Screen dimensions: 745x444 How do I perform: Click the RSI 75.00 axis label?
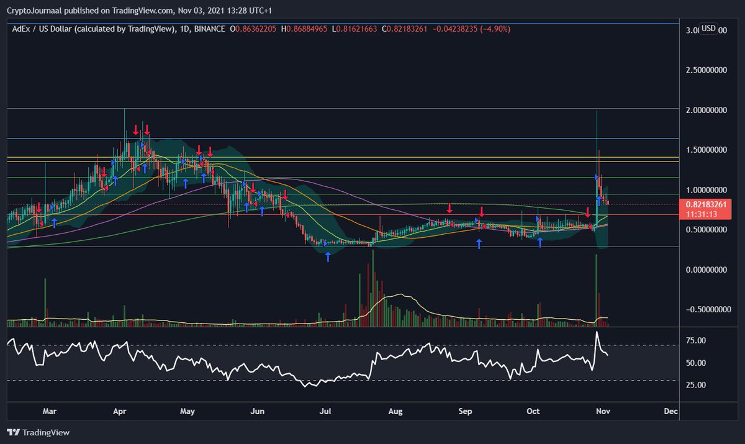tap(696, 341)
